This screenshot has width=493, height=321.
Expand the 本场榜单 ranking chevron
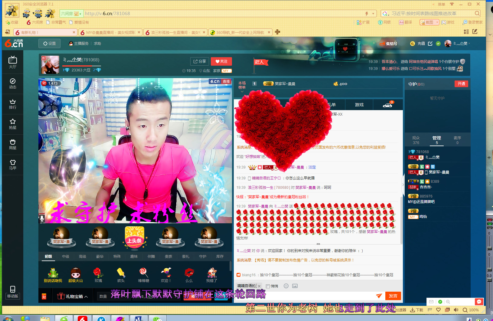[242, 91]
